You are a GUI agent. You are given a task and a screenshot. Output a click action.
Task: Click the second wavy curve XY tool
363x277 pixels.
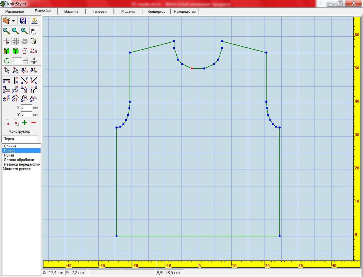tap(15, 98)
